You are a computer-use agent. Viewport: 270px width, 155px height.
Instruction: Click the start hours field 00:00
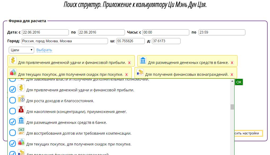click(166, 32)
